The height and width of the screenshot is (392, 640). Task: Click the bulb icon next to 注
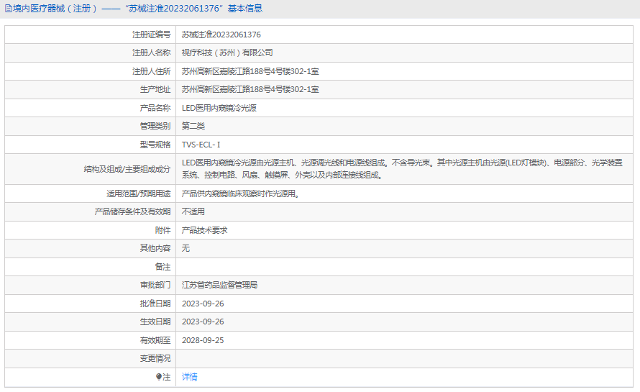[159, 377]
